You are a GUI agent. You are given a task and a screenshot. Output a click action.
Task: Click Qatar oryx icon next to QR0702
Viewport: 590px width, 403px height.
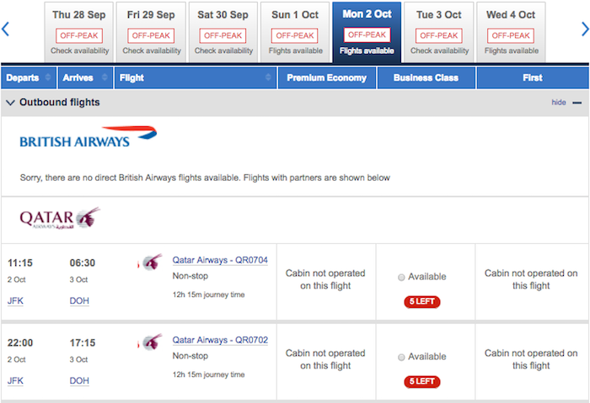(151, 342)
